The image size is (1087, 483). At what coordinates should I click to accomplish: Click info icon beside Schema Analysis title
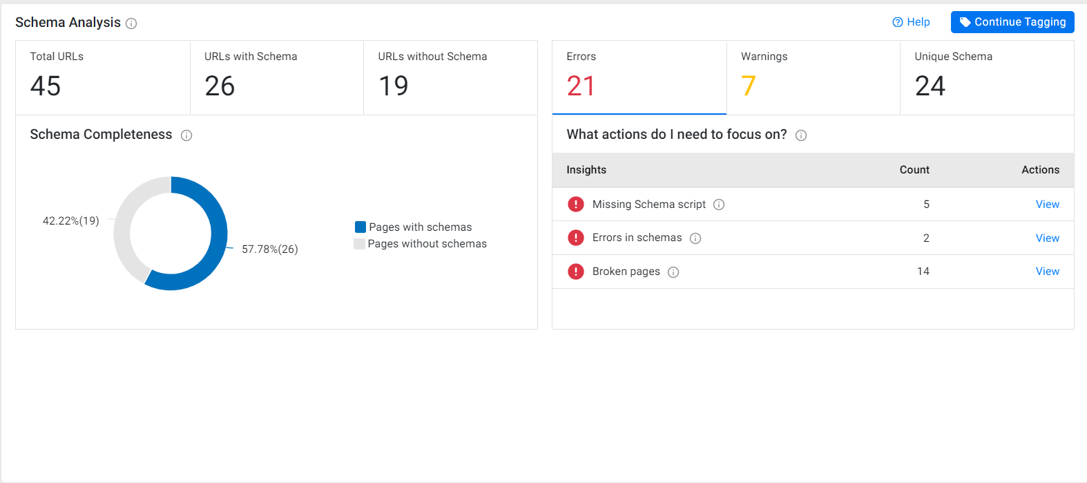131,23
